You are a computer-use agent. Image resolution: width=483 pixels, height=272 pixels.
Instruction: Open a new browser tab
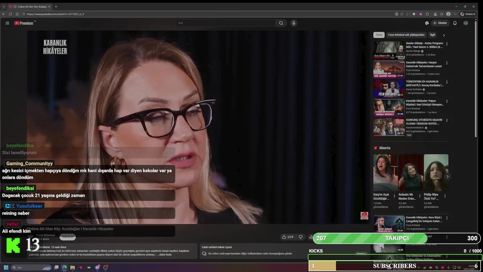(x=56, y=6)
